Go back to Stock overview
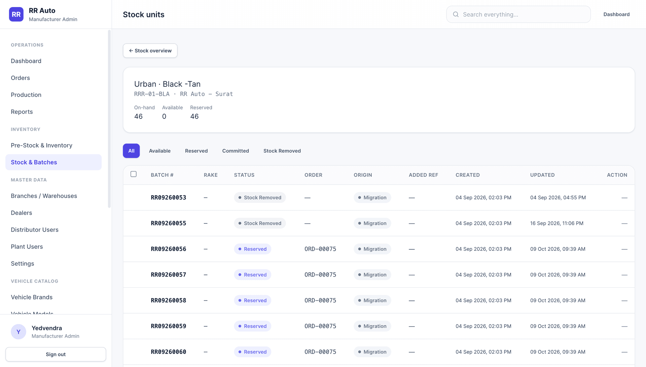Screen dimensions: 646x367 tap(150, 51)
